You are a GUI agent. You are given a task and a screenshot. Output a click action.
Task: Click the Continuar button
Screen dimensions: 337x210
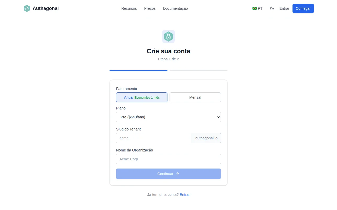[x=168, y=174]
